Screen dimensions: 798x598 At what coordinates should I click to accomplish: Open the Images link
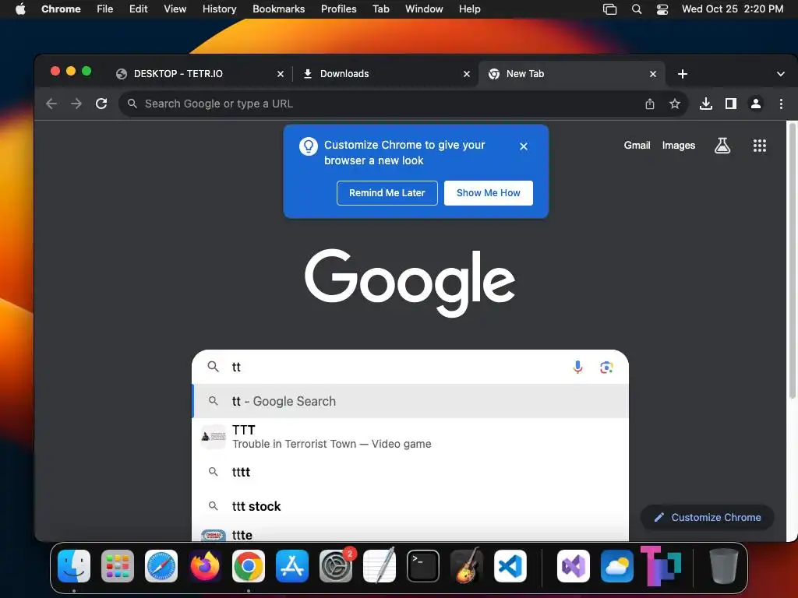point(679,146)
